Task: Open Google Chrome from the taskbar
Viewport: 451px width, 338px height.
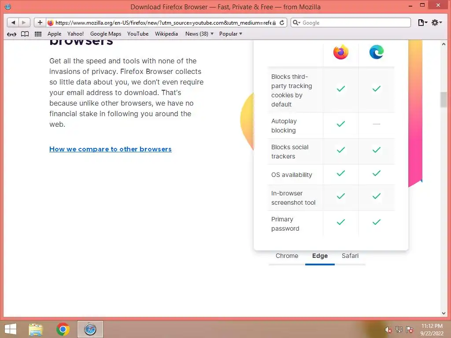Action: (63, 329)
